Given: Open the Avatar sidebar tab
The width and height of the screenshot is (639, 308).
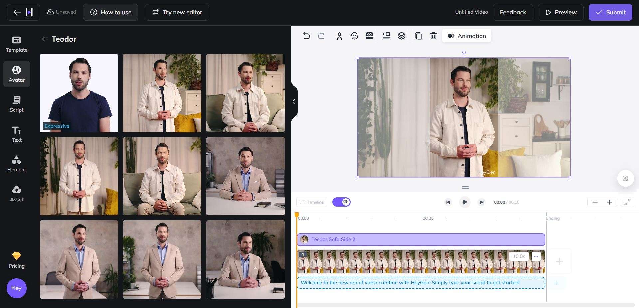Looking at the screenshot, I should point(17,74).
